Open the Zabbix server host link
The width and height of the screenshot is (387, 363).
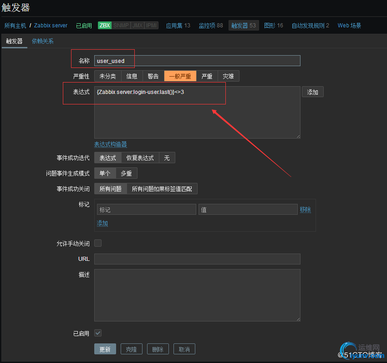pos(51,26)
